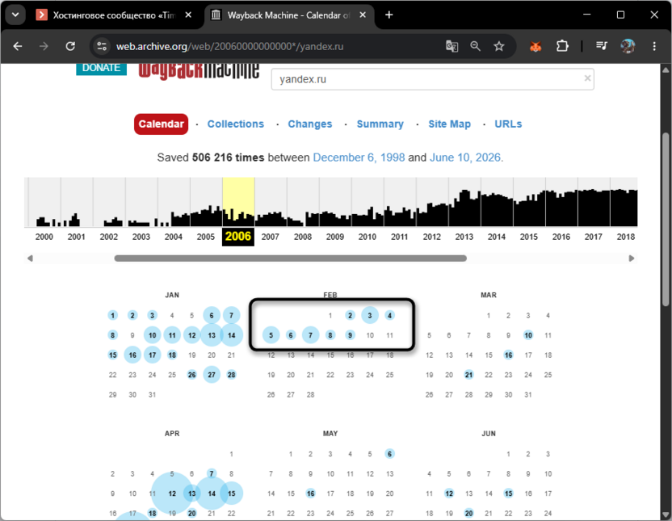Open February 5 snapshot
This screenshot has width=672, height=521.
click(271, 335)
